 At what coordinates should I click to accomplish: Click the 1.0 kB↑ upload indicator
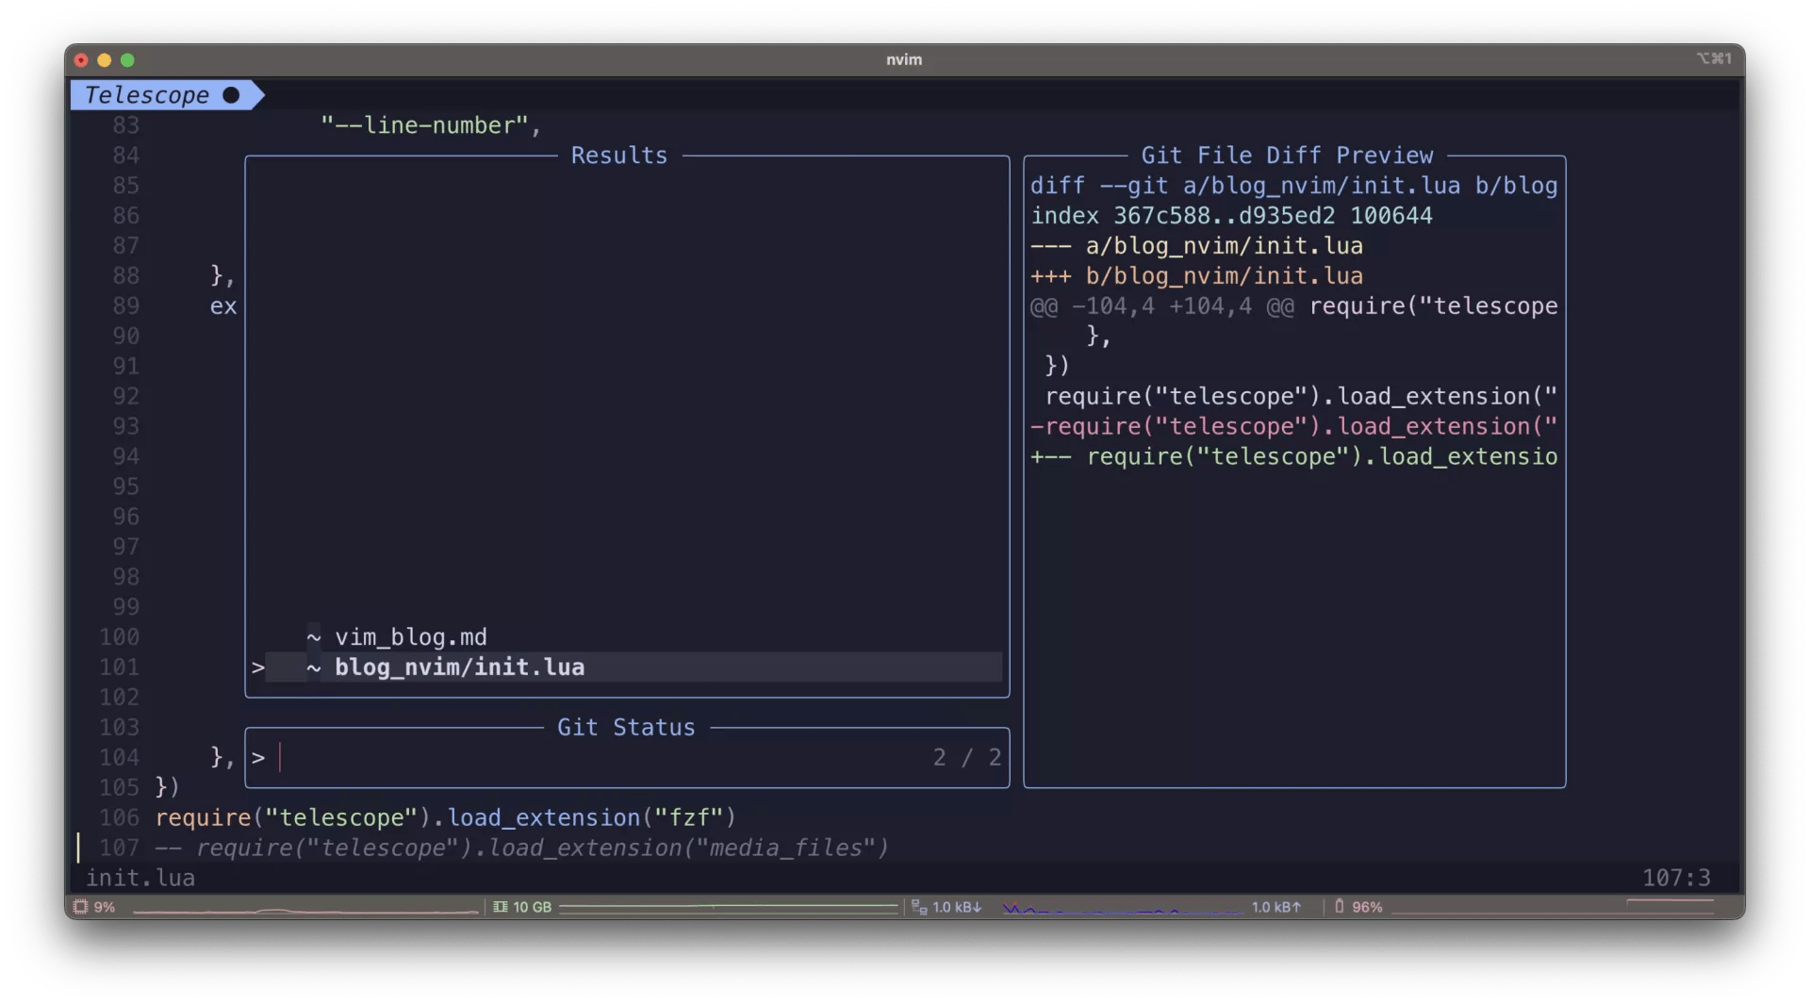point(1275,907)
